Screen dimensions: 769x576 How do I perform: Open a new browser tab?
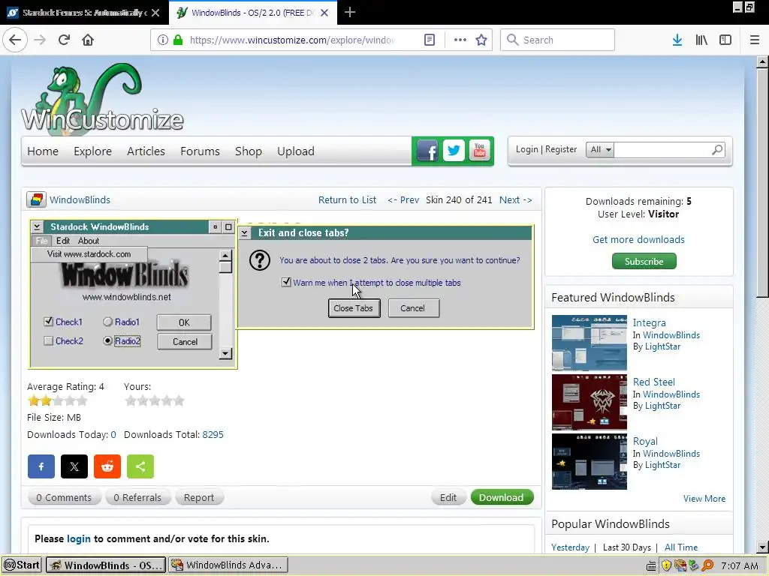coord(350,12)
